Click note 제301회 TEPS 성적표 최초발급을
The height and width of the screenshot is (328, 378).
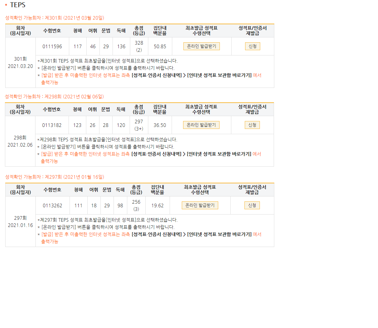point(108,61)
